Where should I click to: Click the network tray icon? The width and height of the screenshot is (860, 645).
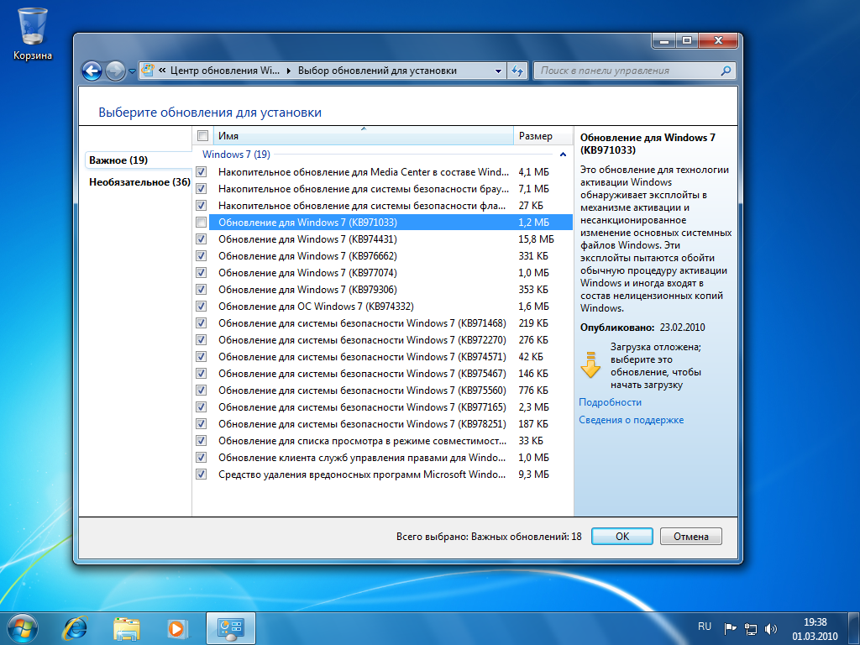(750, 628)
